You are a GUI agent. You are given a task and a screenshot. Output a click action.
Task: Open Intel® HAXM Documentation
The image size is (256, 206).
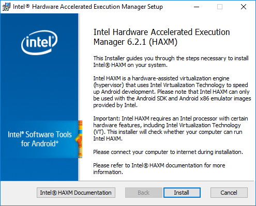pos(76,193)
